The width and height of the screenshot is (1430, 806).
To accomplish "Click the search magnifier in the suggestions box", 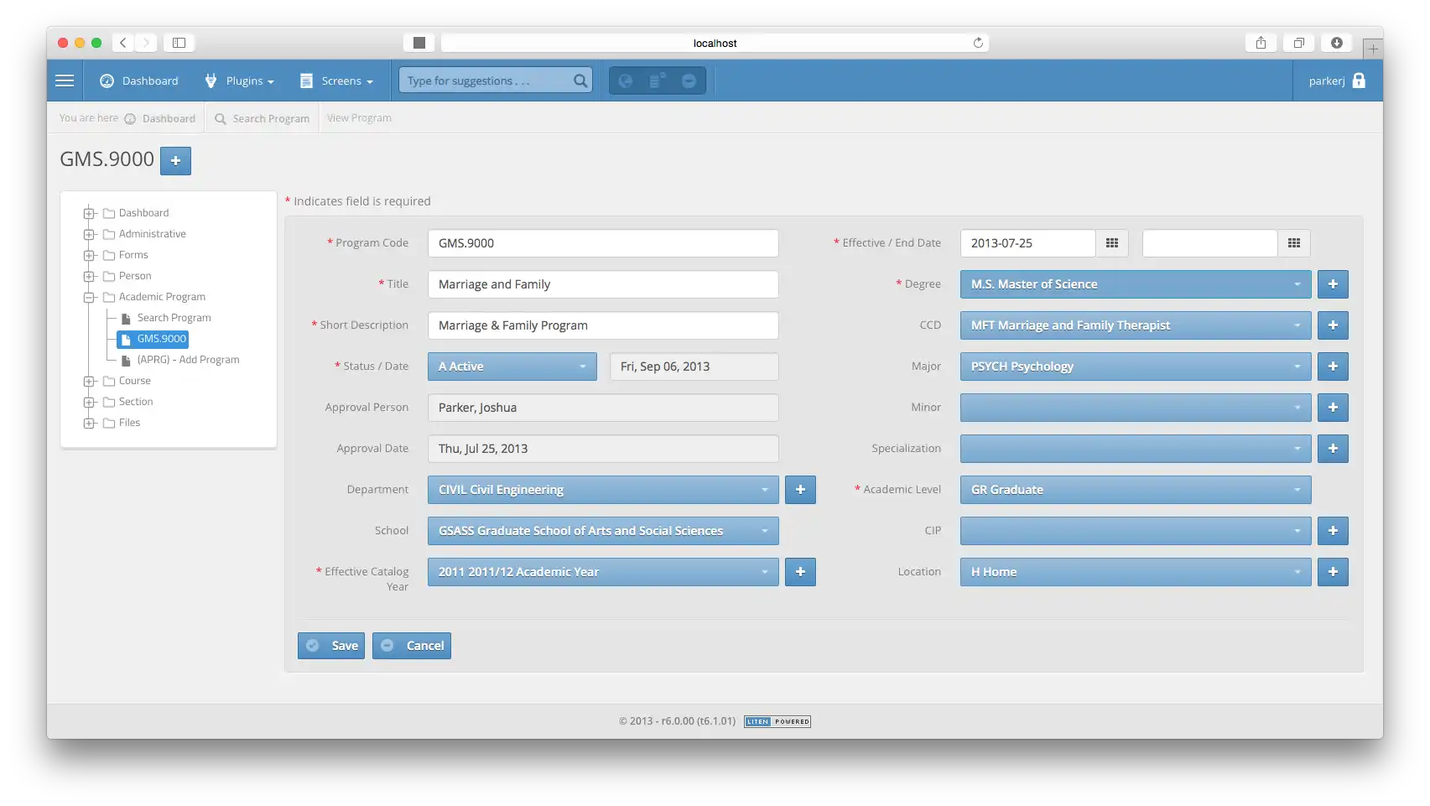I will [x=580, y=81].
